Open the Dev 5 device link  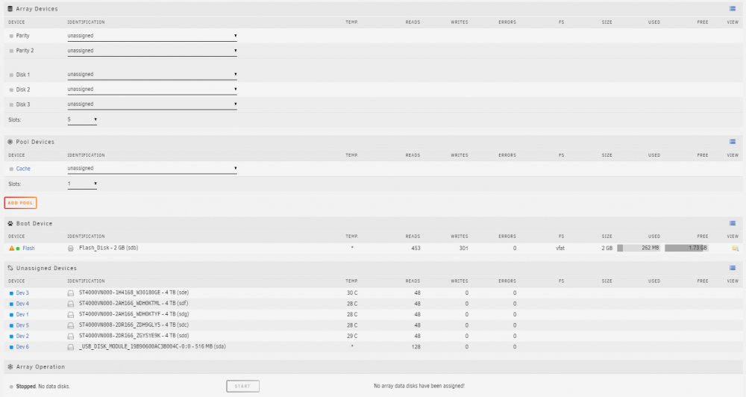pyautogui.click(x=22, y=325)
